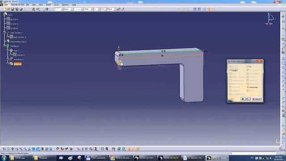Click the Open file icon
Viewport: 286px width, 161px height.
click(8, 9)
